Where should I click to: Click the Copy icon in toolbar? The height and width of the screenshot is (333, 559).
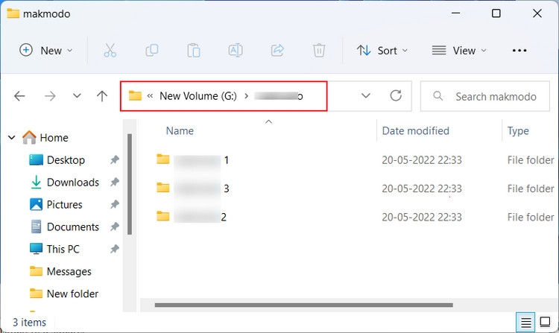click(152, 51)
